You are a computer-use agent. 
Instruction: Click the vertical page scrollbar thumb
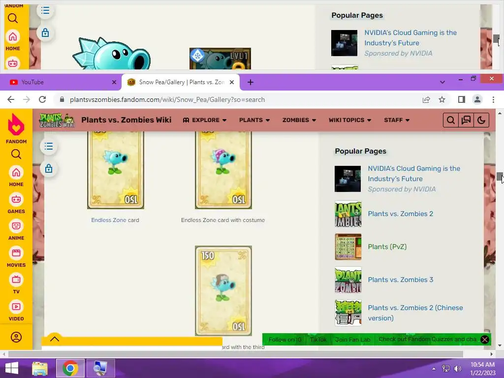pyautogui.click(x=500, y=177)
